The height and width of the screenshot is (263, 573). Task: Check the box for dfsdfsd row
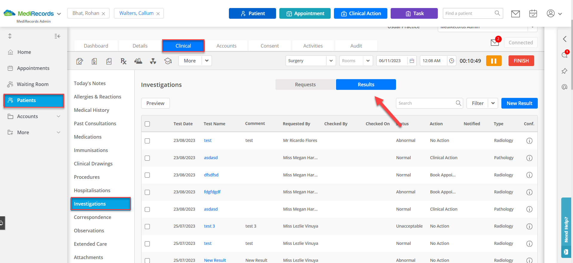pyautogui.click(x=147, y=175)
